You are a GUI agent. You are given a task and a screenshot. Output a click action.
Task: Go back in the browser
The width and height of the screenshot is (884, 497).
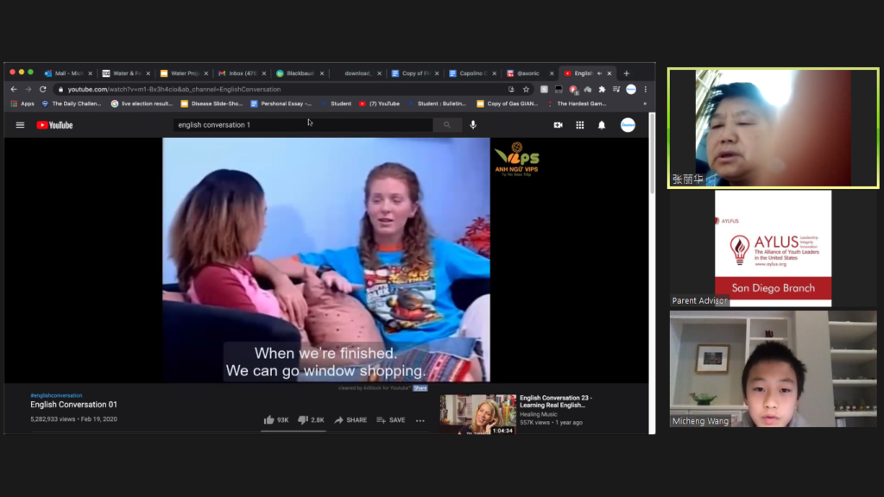pyautogui.click(x=14, y=89)
